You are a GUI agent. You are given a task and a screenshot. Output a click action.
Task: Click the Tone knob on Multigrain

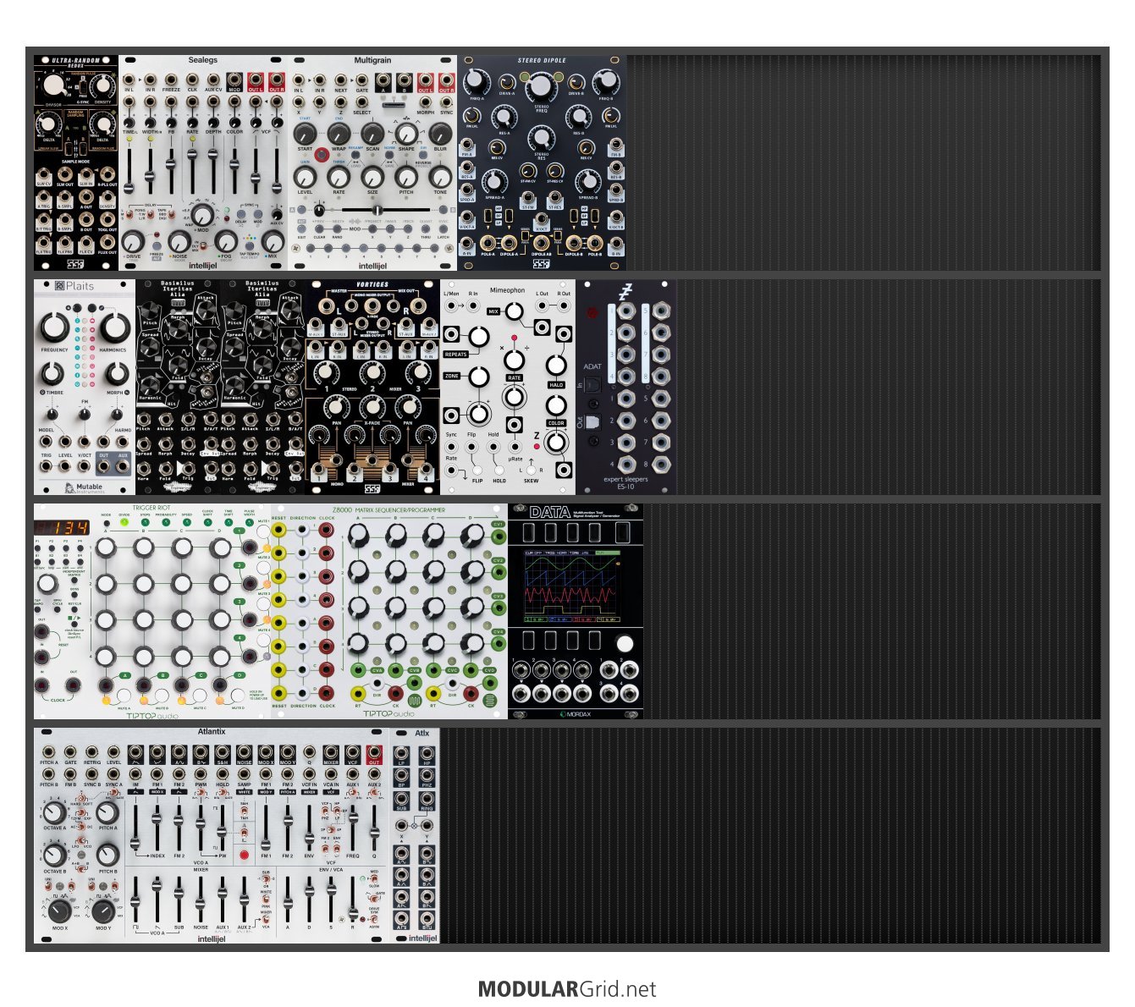tap(440, 177)
